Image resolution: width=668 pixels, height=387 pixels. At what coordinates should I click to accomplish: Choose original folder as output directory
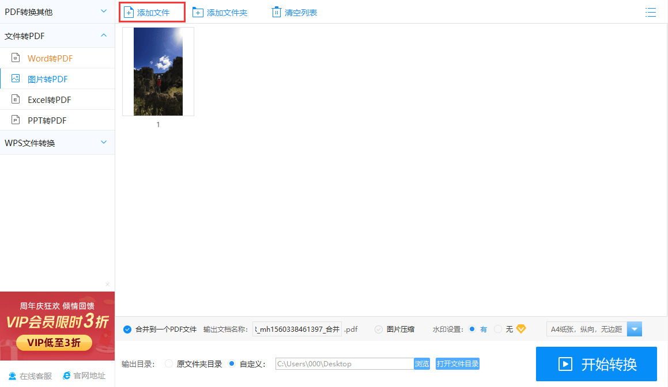click(x=169, y=363)
